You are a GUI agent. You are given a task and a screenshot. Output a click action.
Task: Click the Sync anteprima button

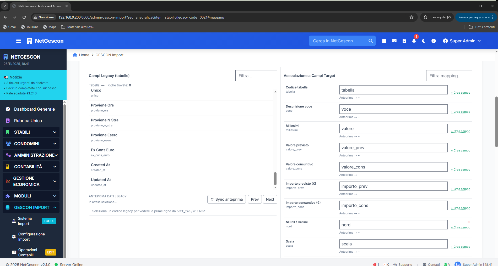226,199
